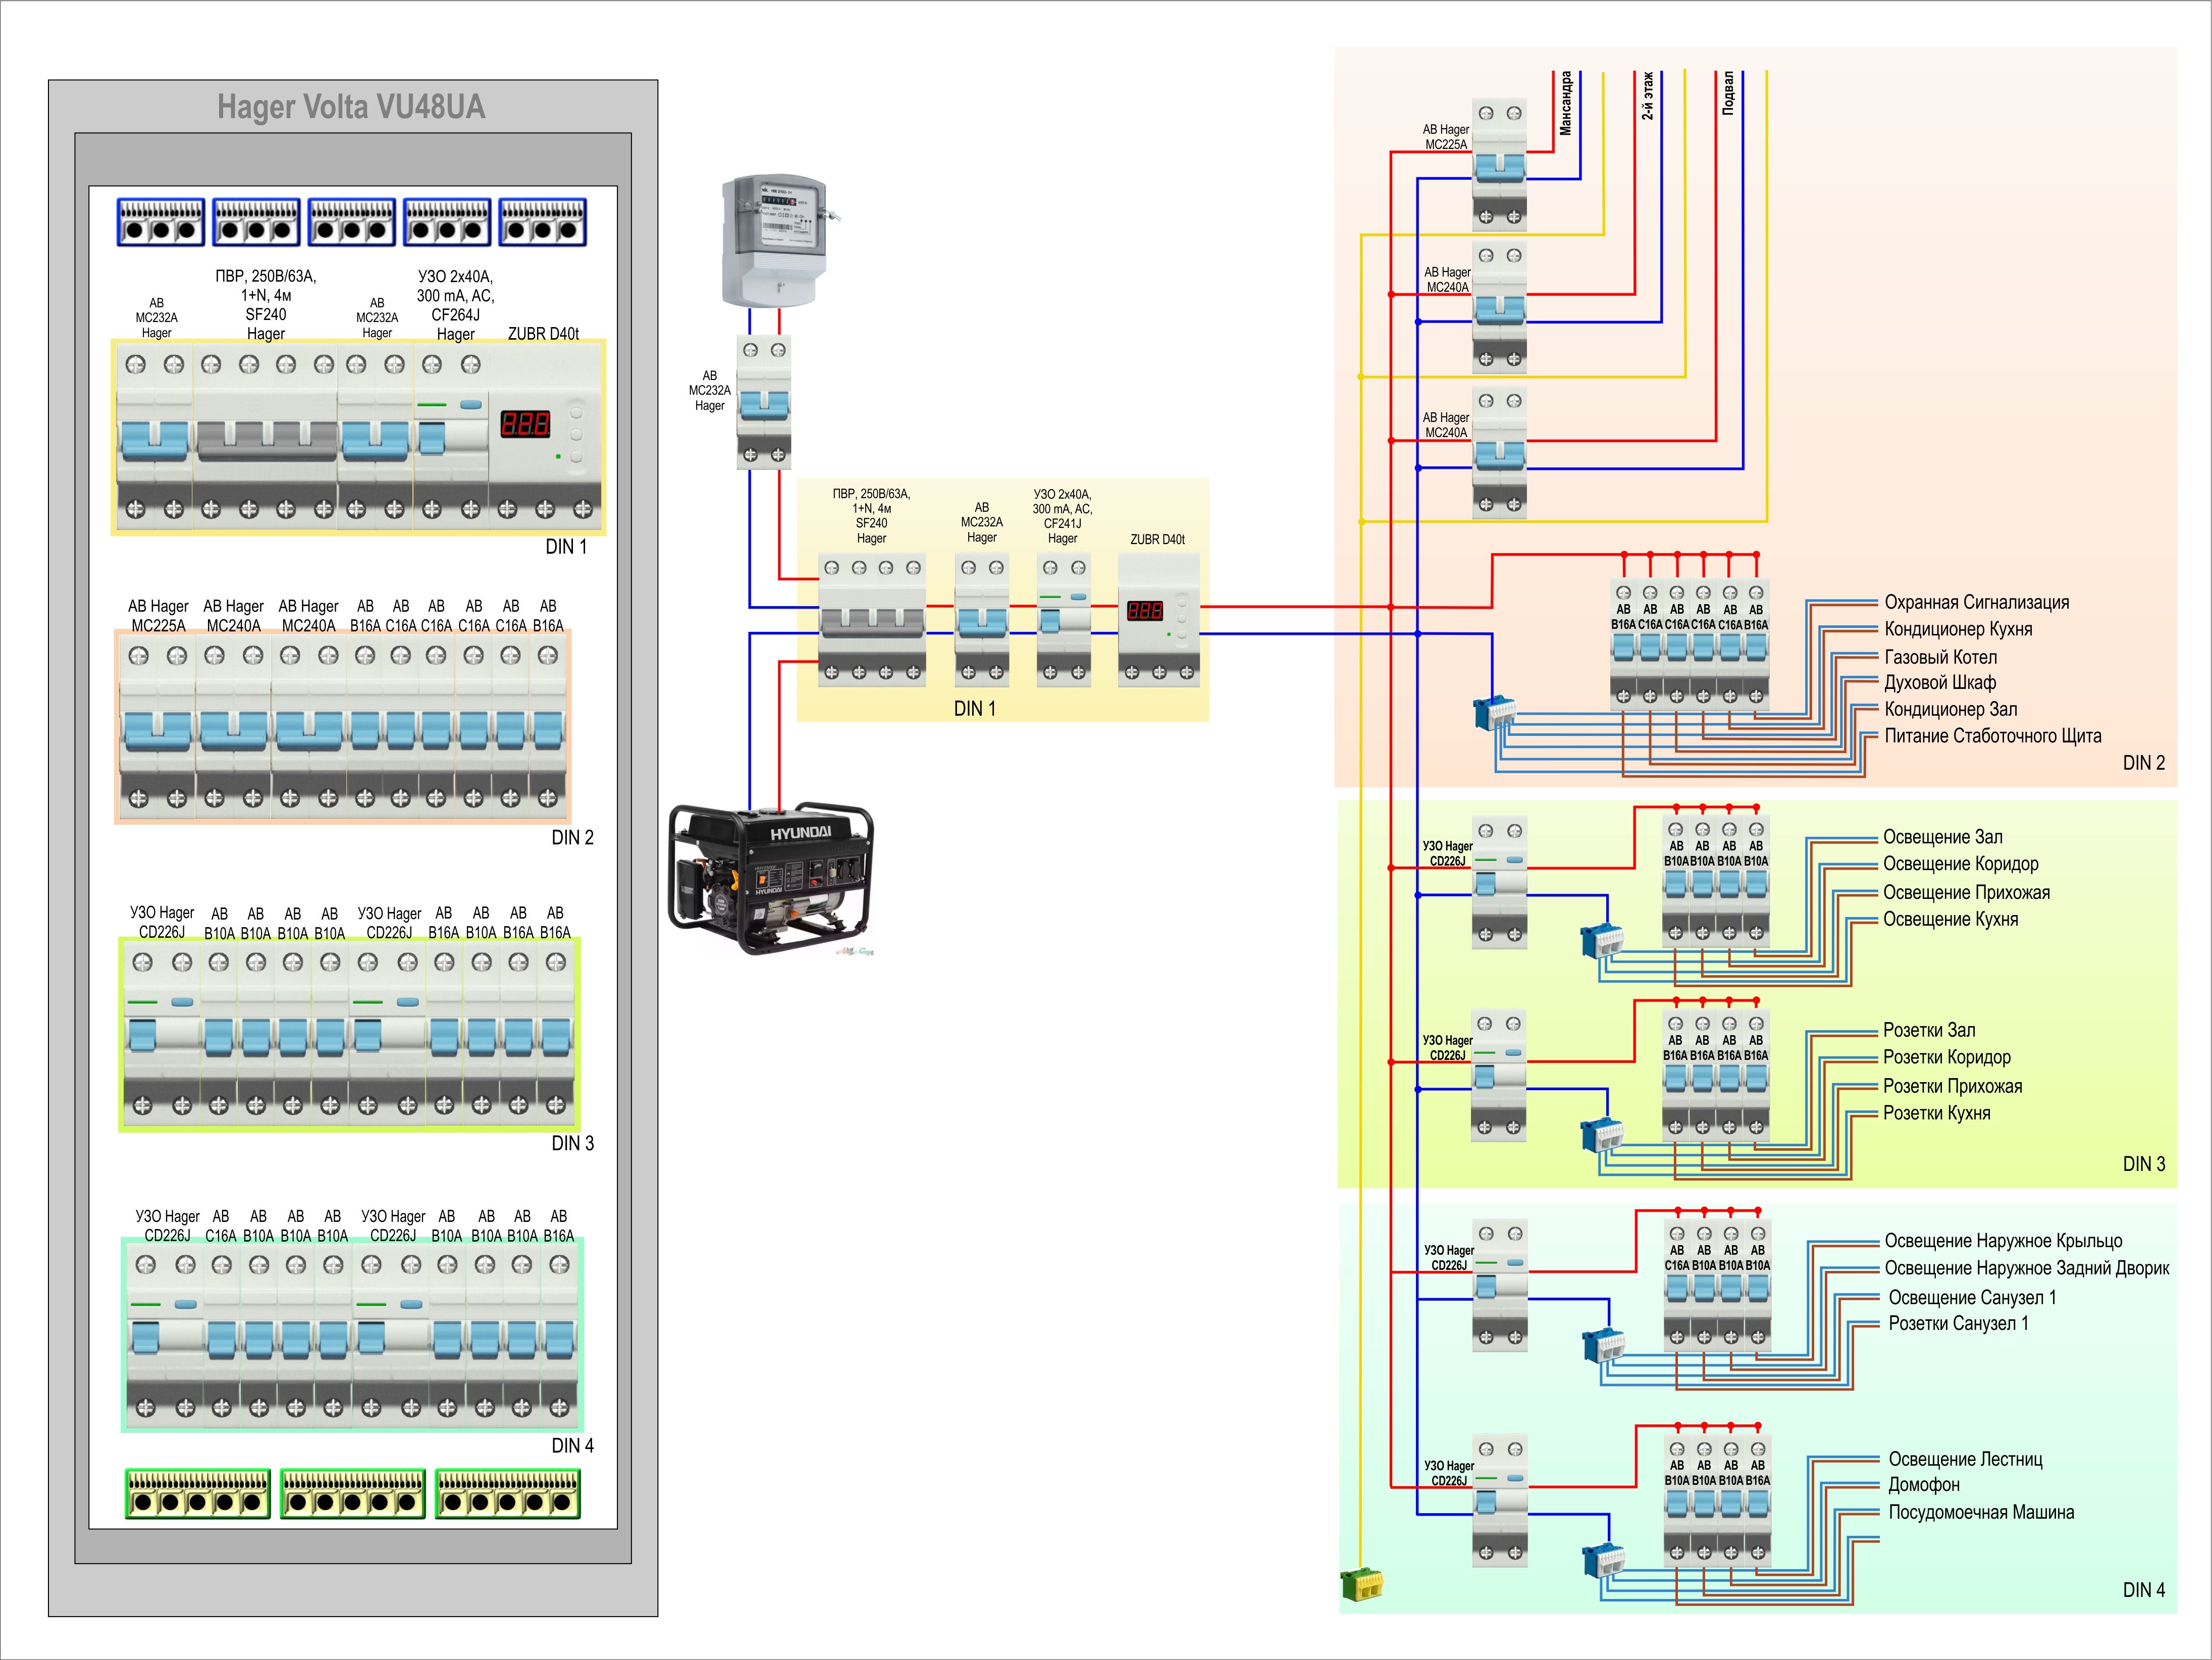
Task: Click the electricity meter image
Action: click(x=776, y=241)
